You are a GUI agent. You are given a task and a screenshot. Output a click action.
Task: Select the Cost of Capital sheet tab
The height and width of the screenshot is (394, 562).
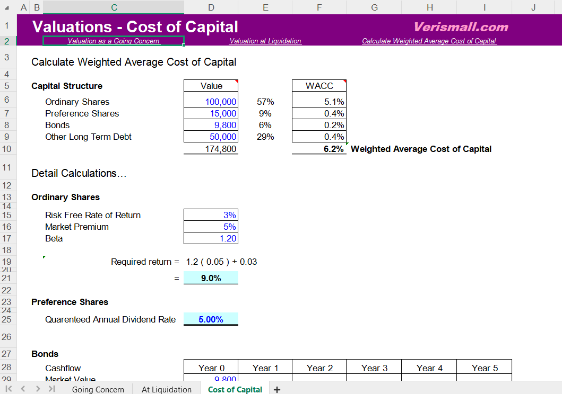point(235,389)
